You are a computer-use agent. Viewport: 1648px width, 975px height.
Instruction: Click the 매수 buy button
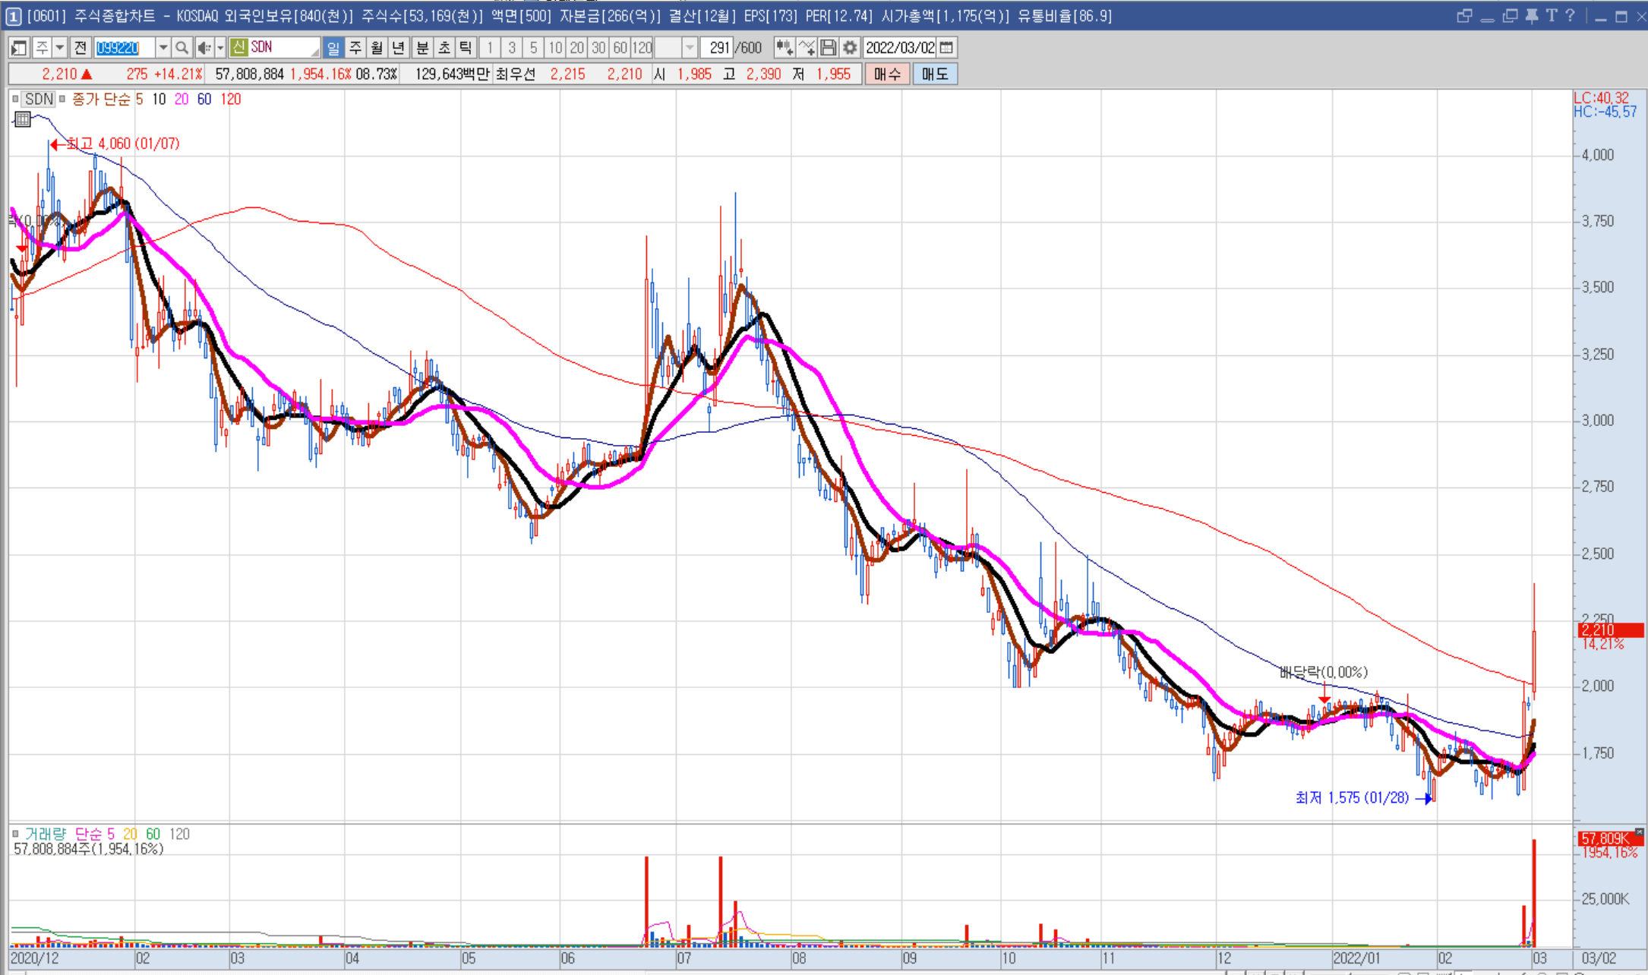coord(887,74)
